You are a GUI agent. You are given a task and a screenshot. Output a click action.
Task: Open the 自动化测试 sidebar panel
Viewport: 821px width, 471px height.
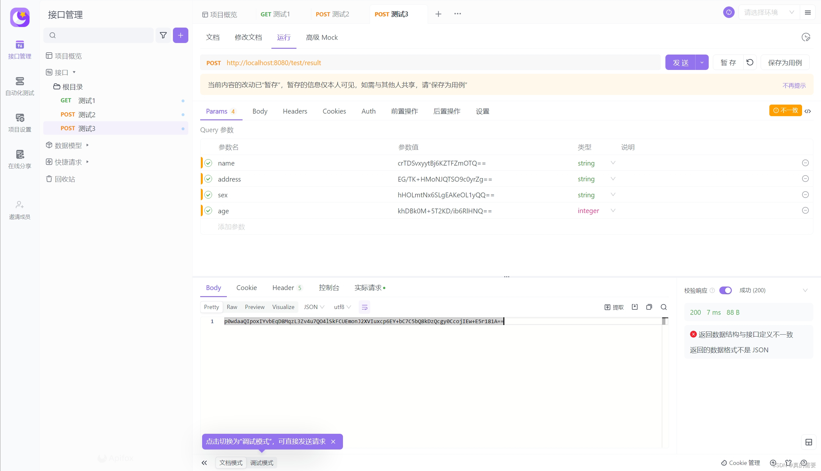tap(19, 86)
